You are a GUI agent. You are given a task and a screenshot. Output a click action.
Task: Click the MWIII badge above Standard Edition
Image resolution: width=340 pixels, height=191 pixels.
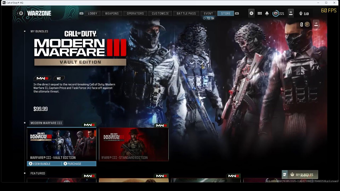click(161, 125)
